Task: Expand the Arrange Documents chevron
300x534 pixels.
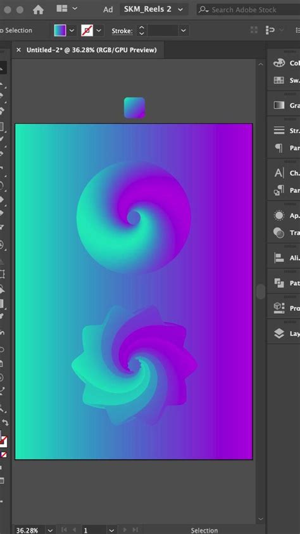Action: [x=75, y=8]
